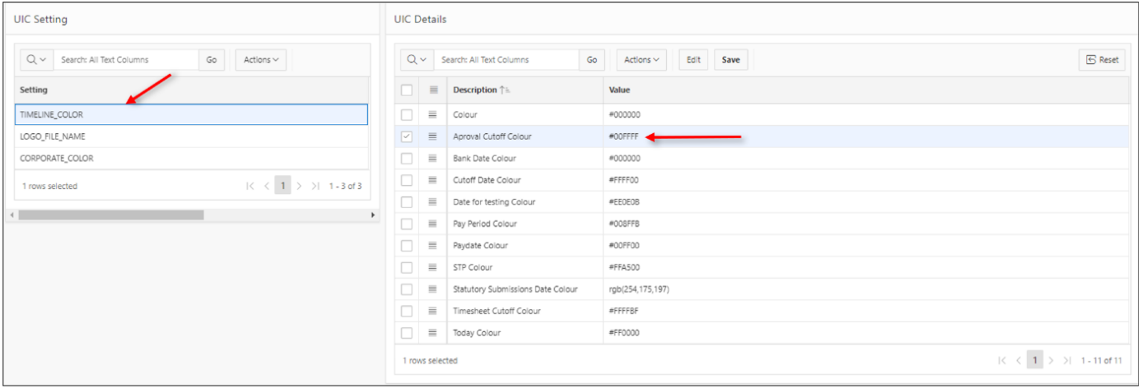Click first page arrow in UIC Details pagination
Screen dimensions: 1142x388
coord(1001,361)
